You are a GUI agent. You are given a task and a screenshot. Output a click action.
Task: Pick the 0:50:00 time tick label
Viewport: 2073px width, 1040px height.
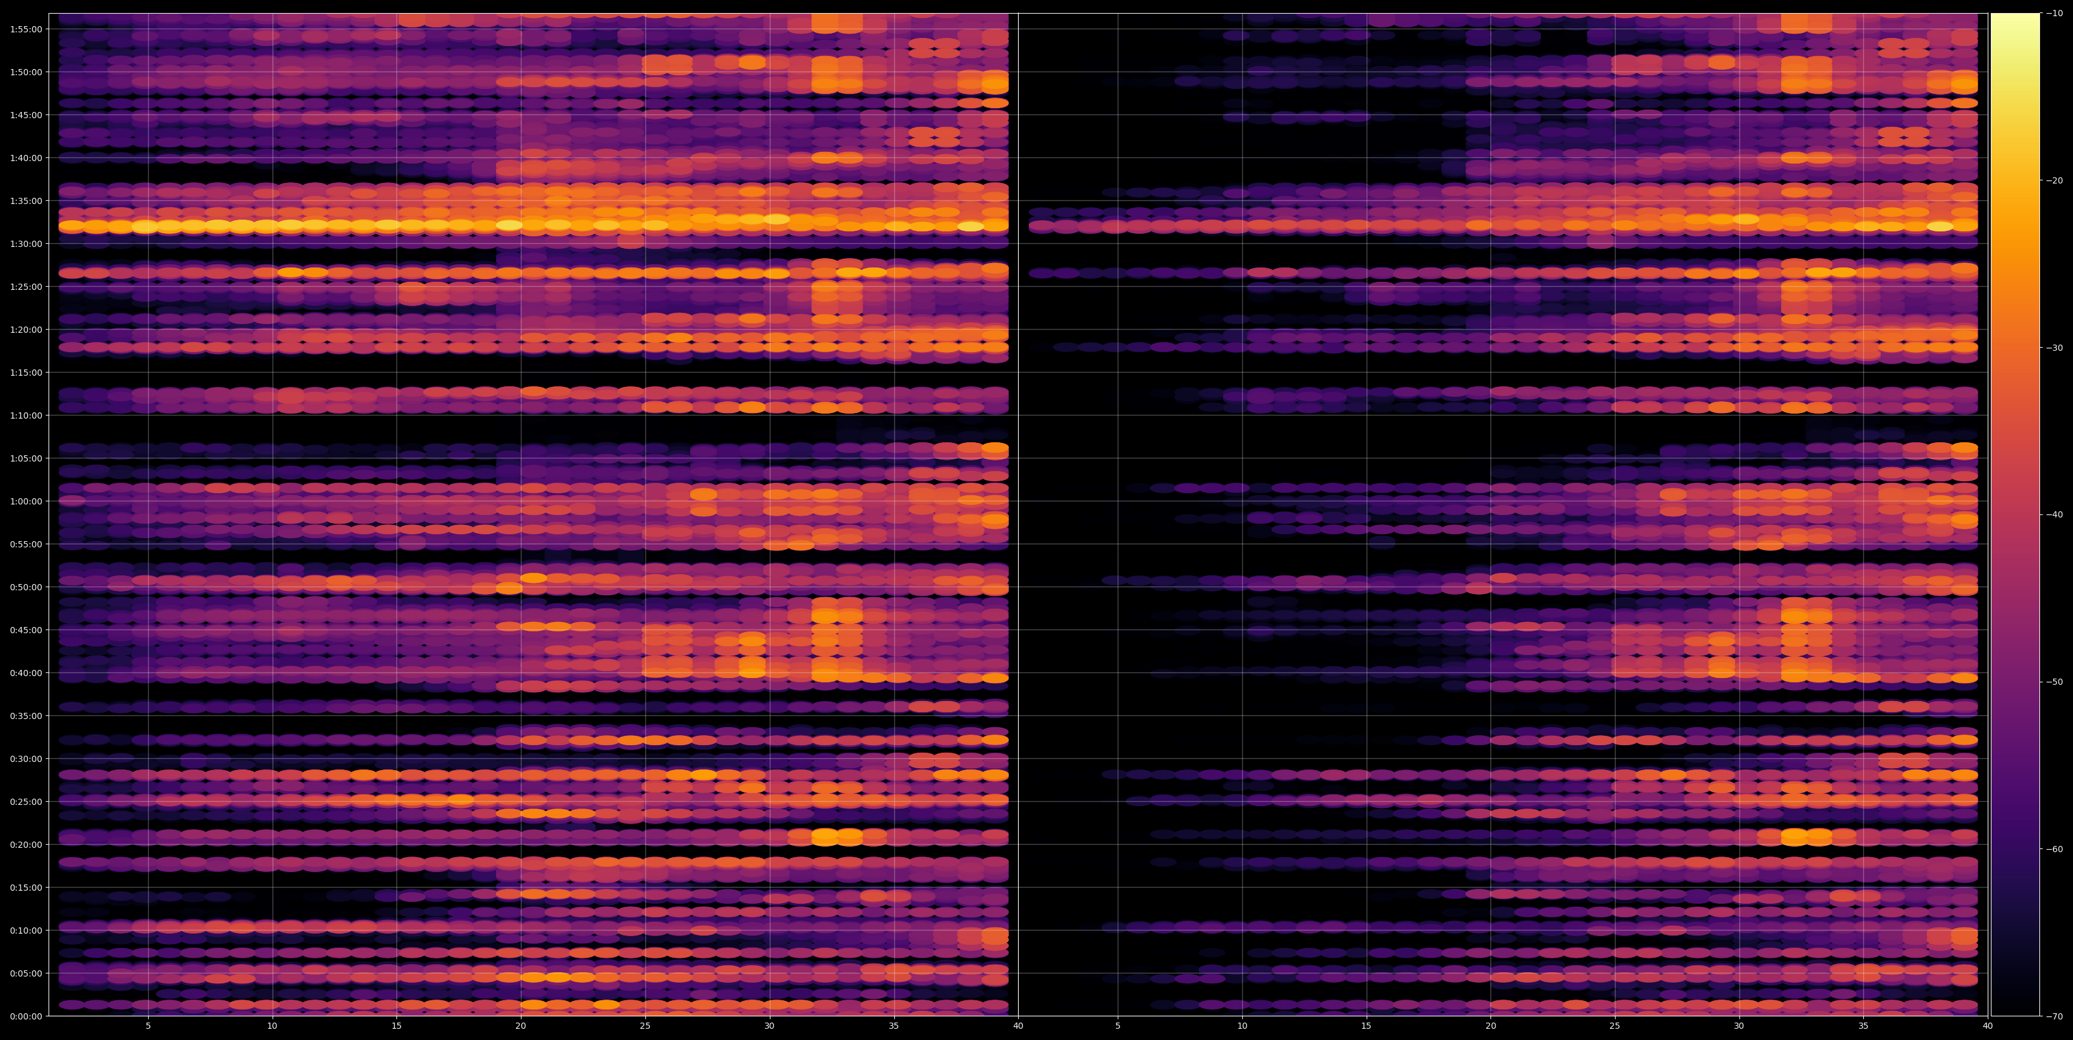point(26,587)
